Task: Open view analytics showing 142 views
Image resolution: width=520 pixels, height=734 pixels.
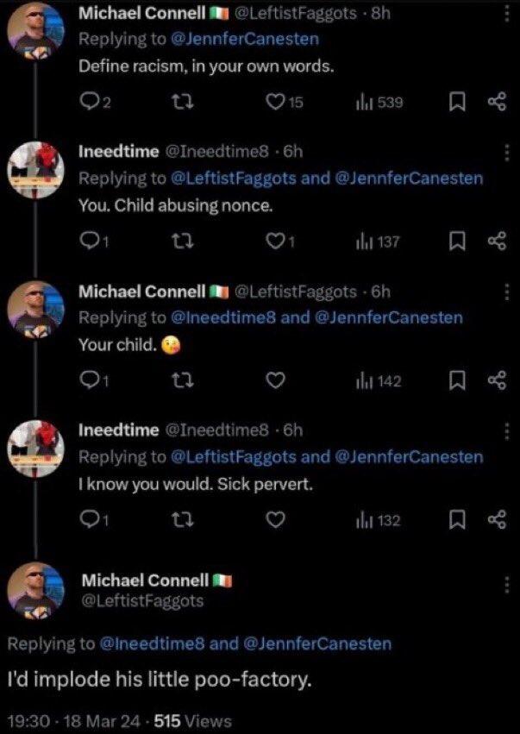Action: tap(379, 380)
